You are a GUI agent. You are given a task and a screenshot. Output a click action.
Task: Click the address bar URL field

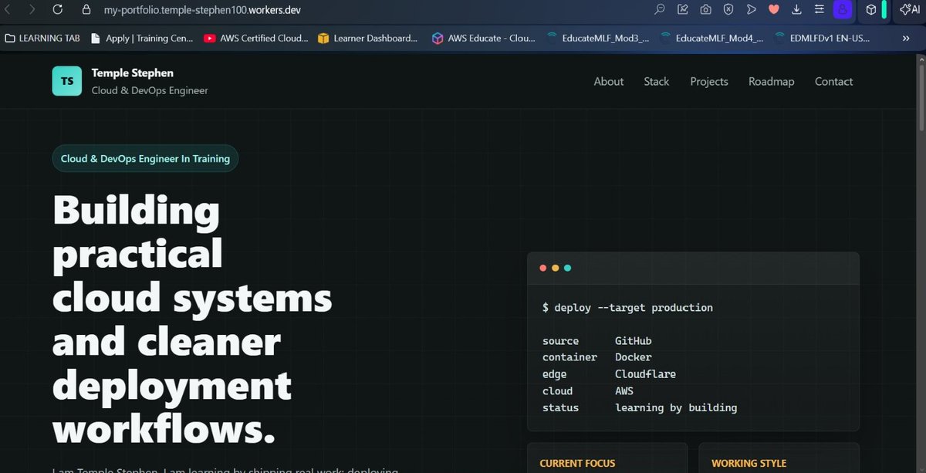[x=202, y=10]
